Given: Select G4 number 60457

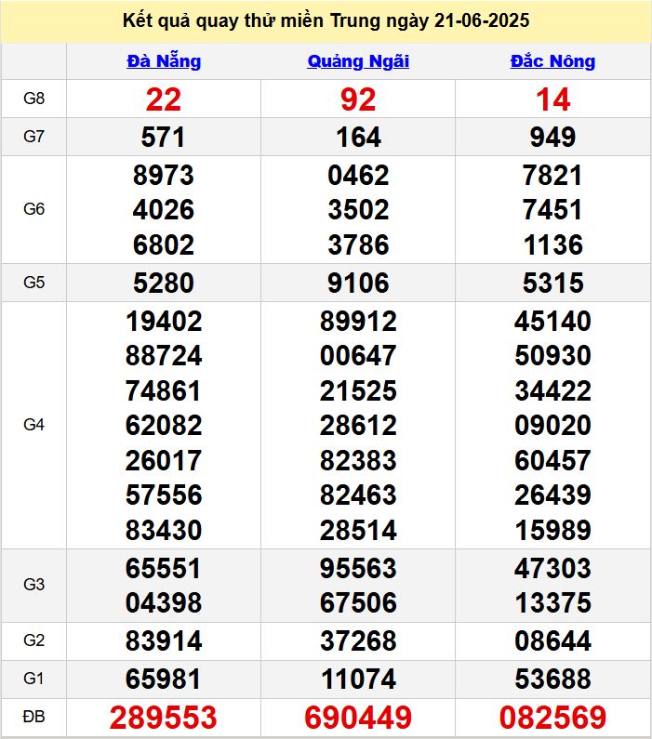Looking at the screenshot, I should click(553, 460).
